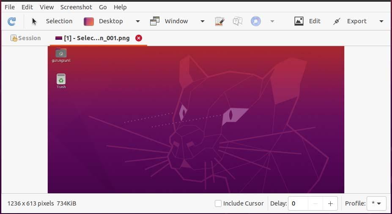This screenshot has height=214, width=392.
Task: Click the Edit toolbar label
Action: click(x=315, y=21)
